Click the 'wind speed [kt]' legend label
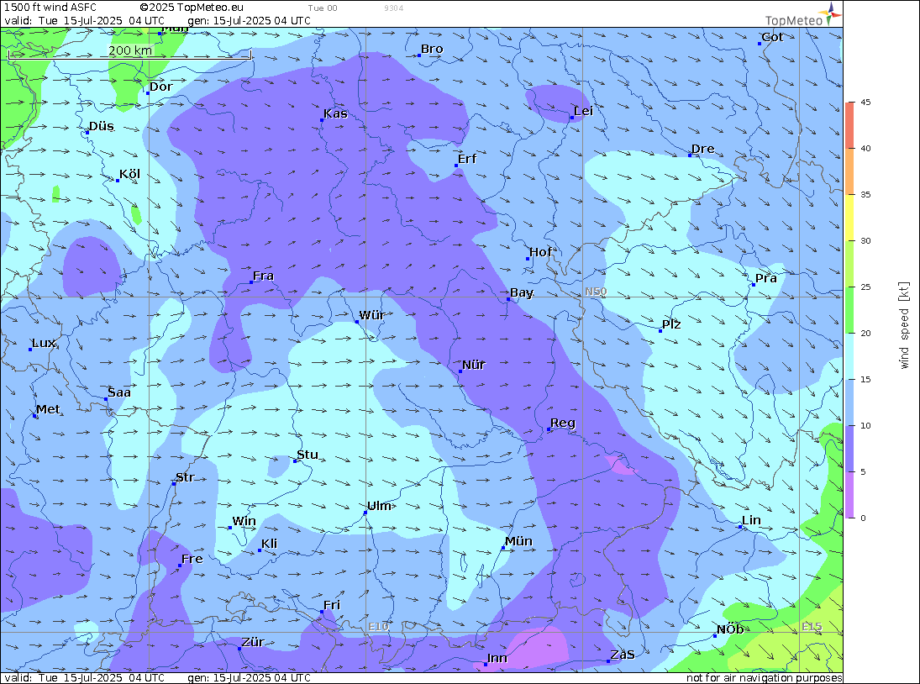 904,325
